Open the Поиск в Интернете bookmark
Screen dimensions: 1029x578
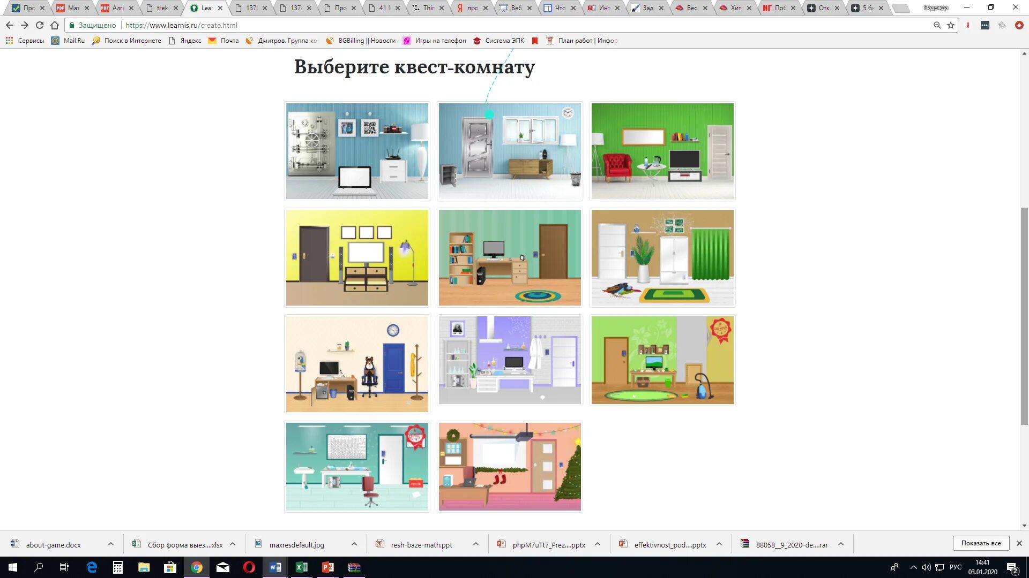coord(126,41)
